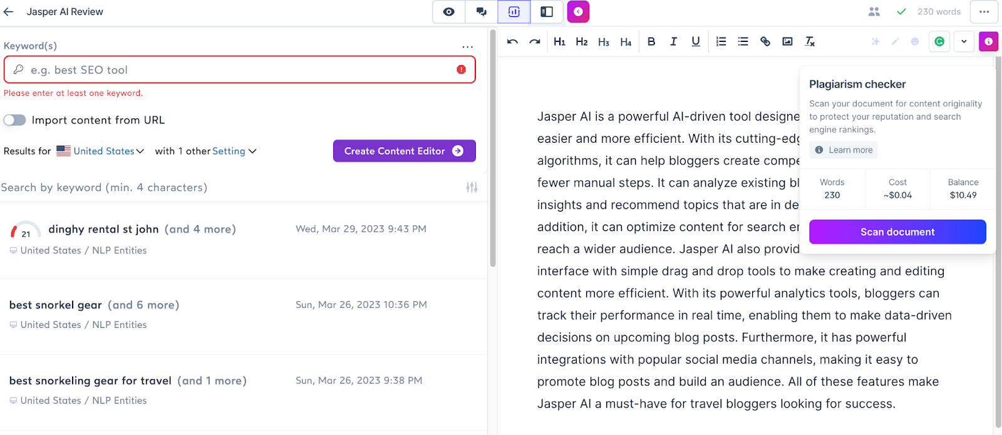1002x435 pixels.
Task: Open the United States country dropdown
Action: (x=101, y=151)
